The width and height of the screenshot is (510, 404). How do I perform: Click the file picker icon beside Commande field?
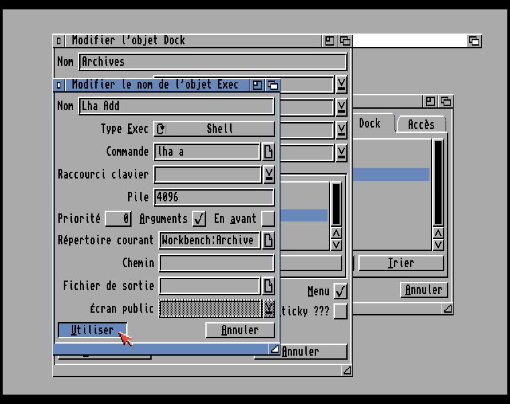(x=268, y=152)
